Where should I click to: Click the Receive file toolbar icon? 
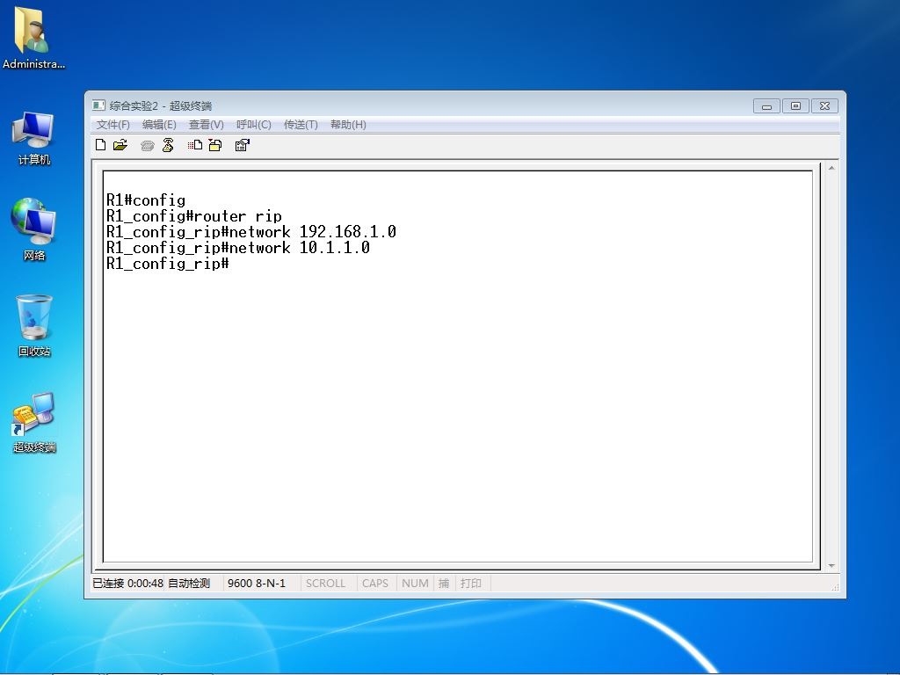215,145
